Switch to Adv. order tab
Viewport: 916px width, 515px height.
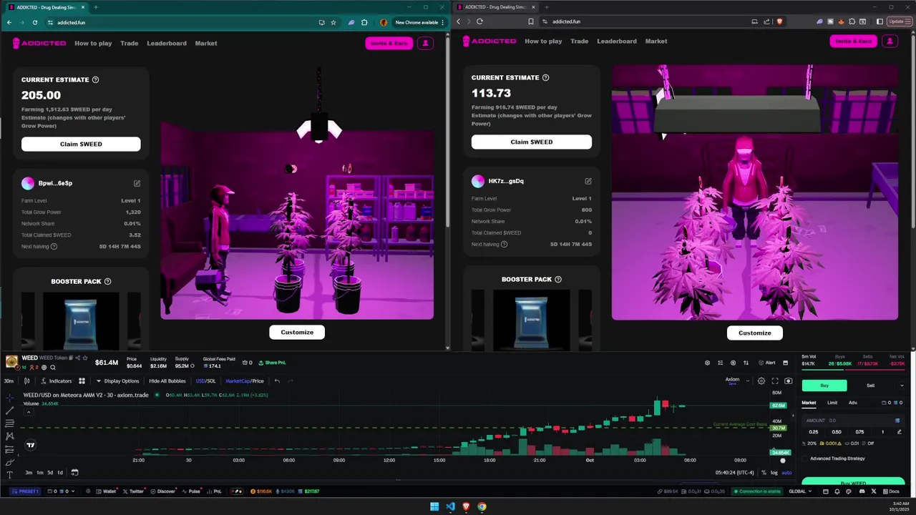tap(853, 403)
